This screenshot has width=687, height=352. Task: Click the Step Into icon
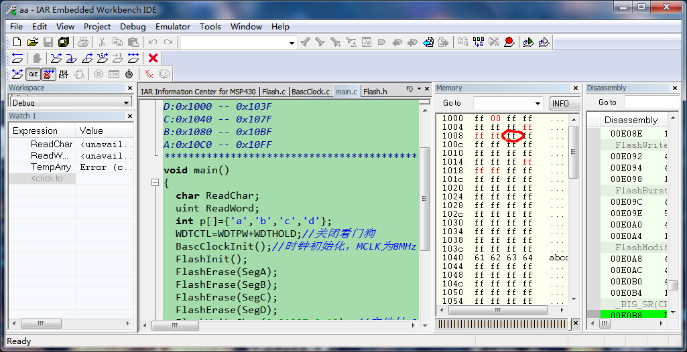72,58
